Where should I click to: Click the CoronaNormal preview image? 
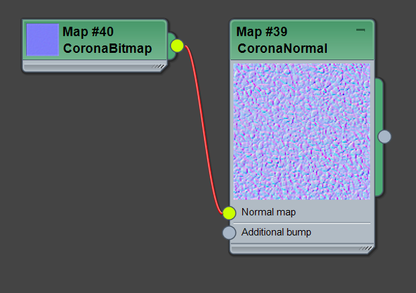click(302, 131)
